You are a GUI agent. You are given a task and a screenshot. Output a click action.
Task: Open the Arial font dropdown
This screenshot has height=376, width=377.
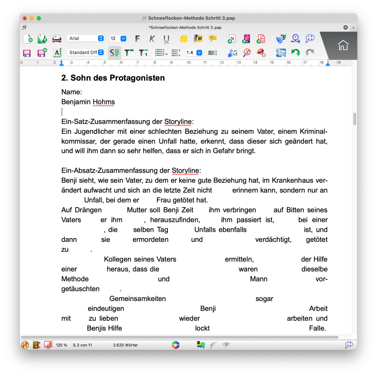(x=85, y=38)
